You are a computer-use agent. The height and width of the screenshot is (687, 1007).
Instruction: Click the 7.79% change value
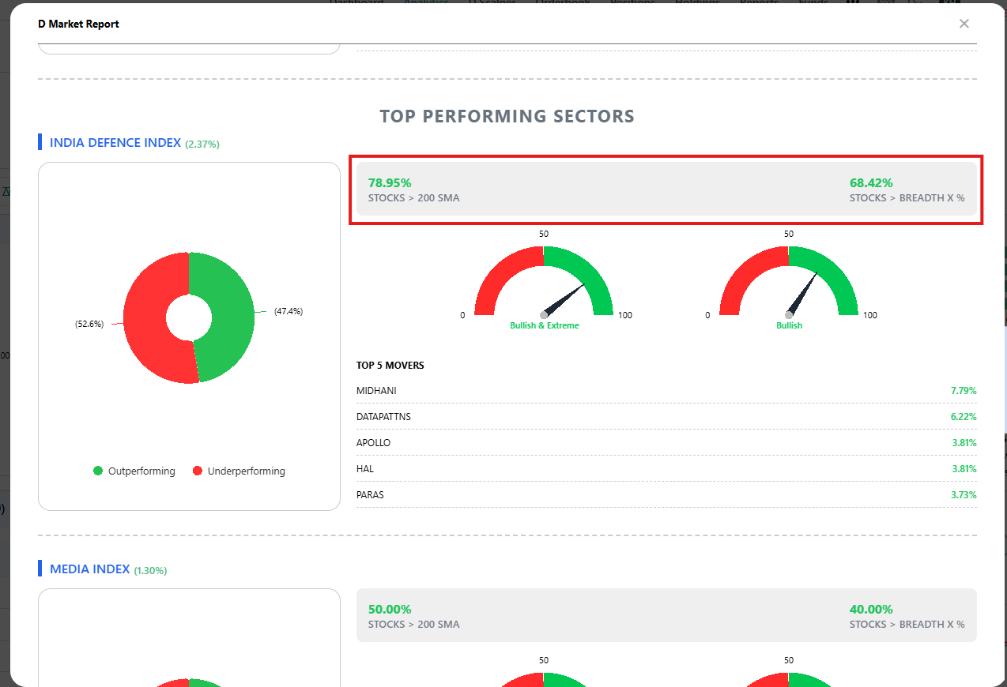point(964,391)
